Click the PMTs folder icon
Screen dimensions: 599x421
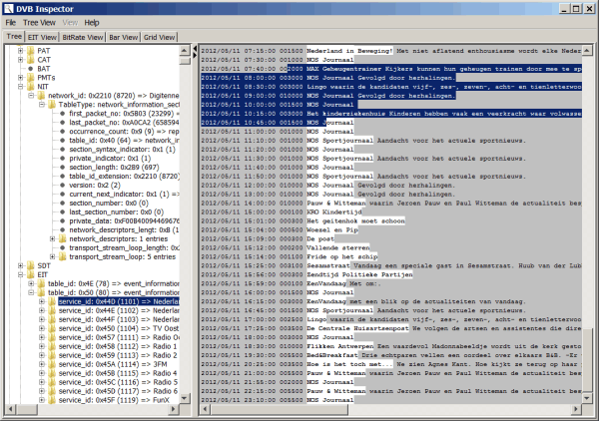pyautogui.click(x=29, y=78)
